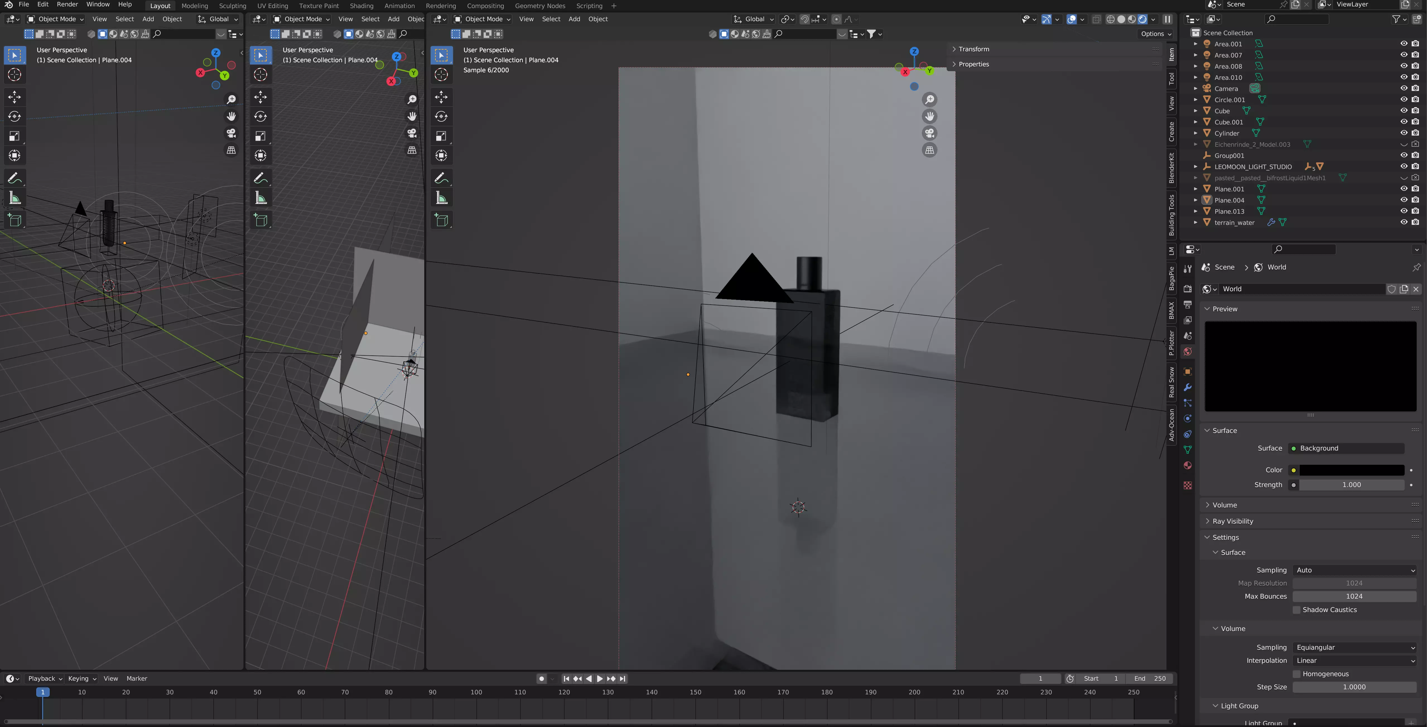This screenshot has height=727, width=1427.
Task: Hide the Camera in the viewport
Action: coord(1404,89)
